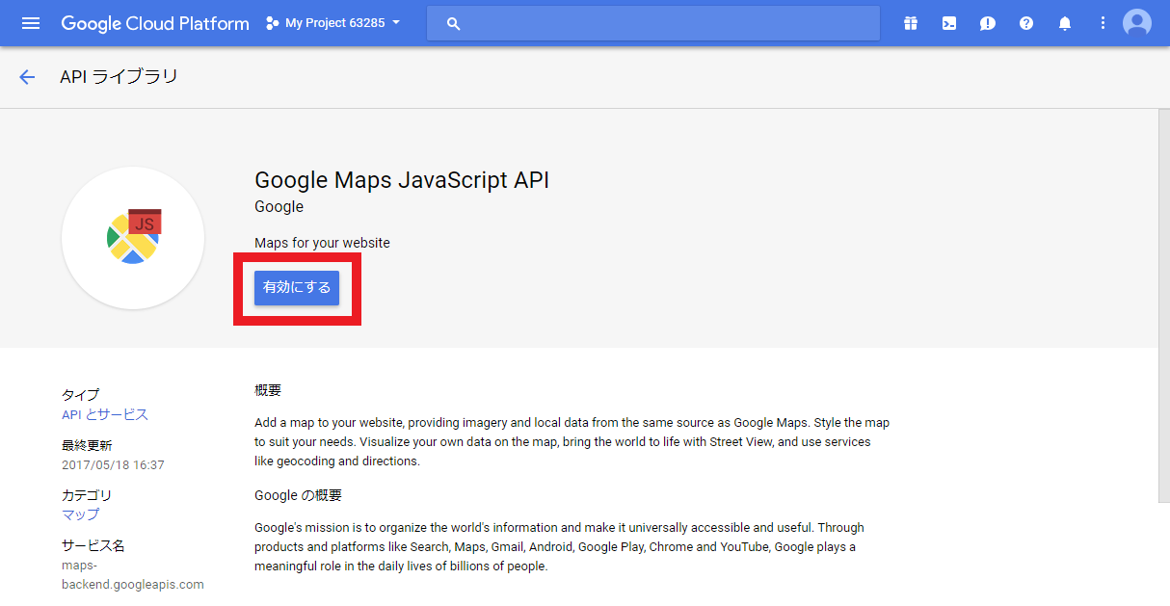Viewport: 1170px width, 606px height.
Task: Open the user account avatar
Action: (1137, 23)
